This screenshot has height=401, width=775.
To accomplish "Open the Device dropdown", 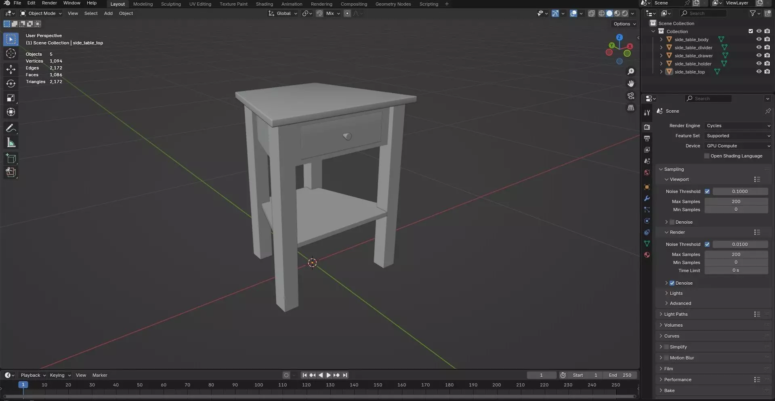I will click(738, 146).
